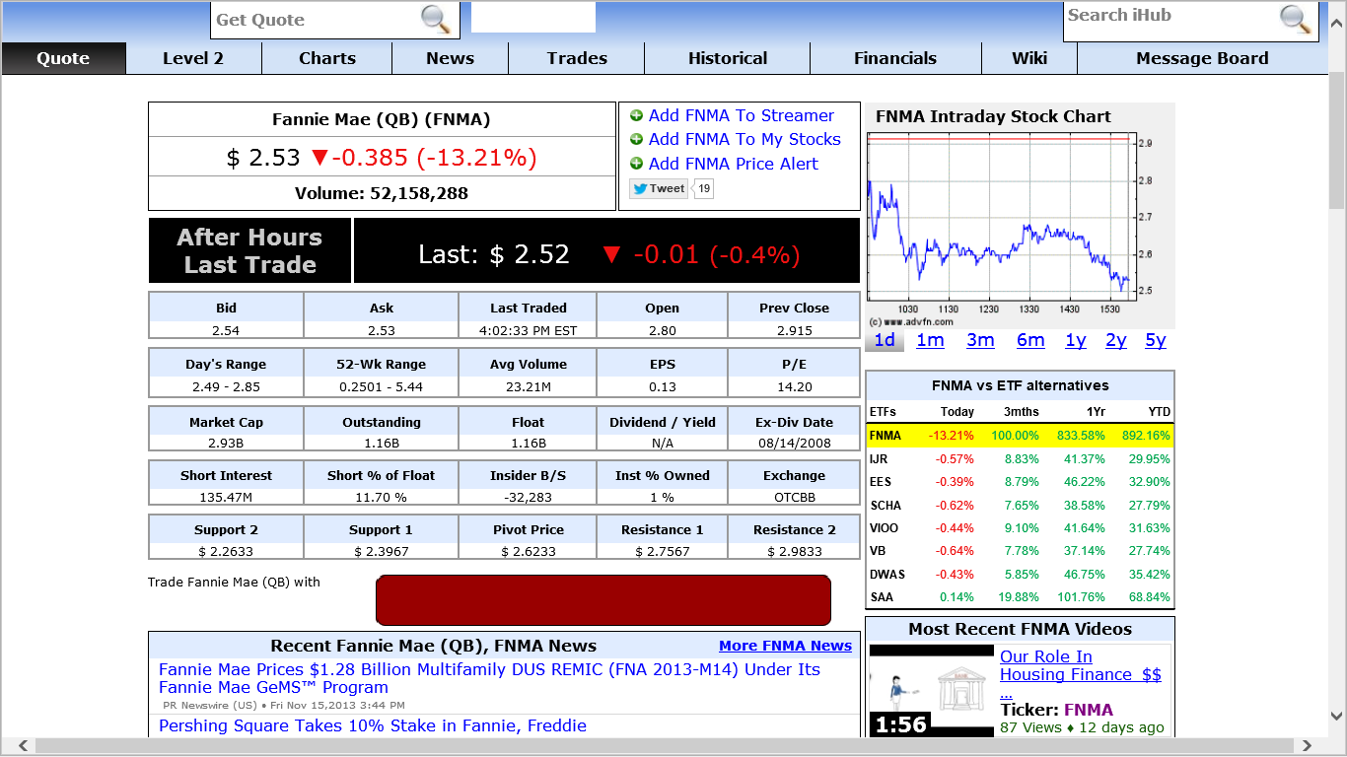Select the 2y chart range
The image size is (1347, 757).
pyautogui.click(x=1116, y=340)
